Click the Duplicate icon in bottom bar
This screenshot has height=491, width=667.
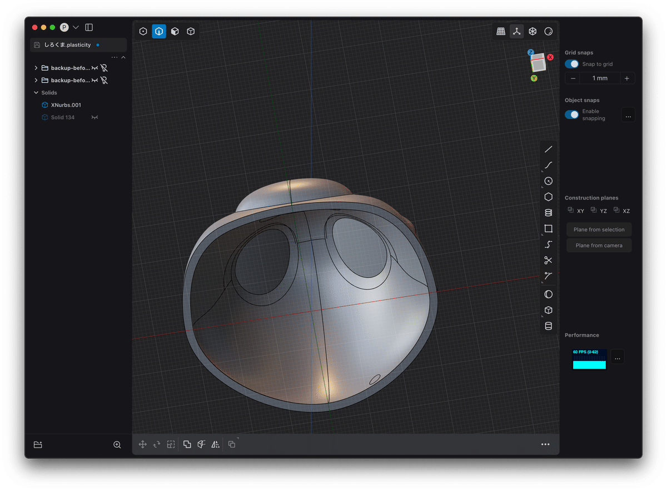point(232,444)
